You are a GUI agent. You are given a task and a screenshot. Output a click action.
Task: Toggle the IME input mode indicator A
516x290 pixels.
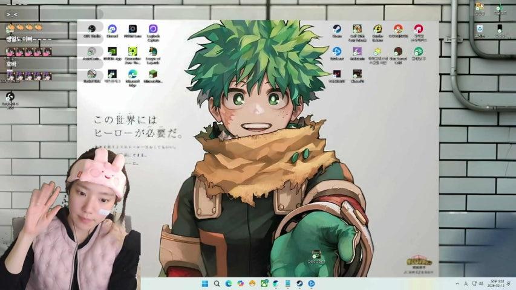click(466, 283)
